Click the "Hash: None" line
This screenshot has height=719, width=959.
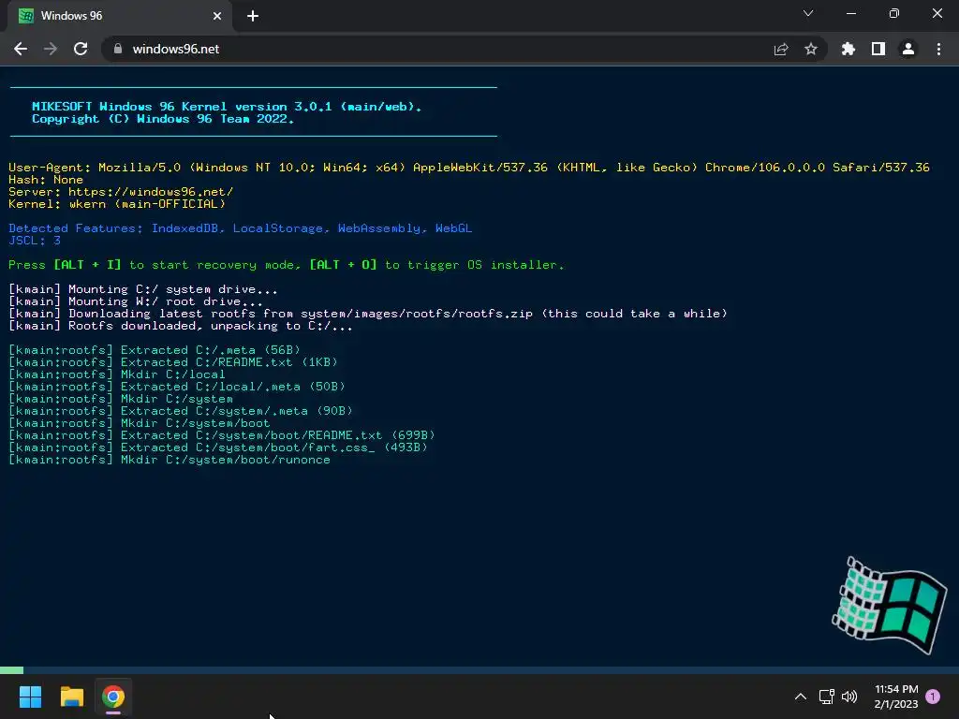(x=46, y=180)
